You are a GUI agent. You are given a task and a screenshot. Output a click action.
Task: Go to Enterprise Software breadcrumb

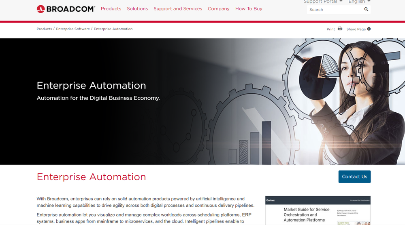[73, 29]
